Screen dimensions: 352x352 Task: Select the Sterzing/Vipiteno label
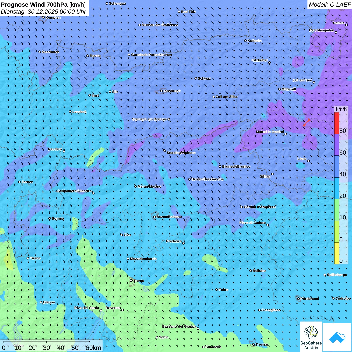(181, 153)
